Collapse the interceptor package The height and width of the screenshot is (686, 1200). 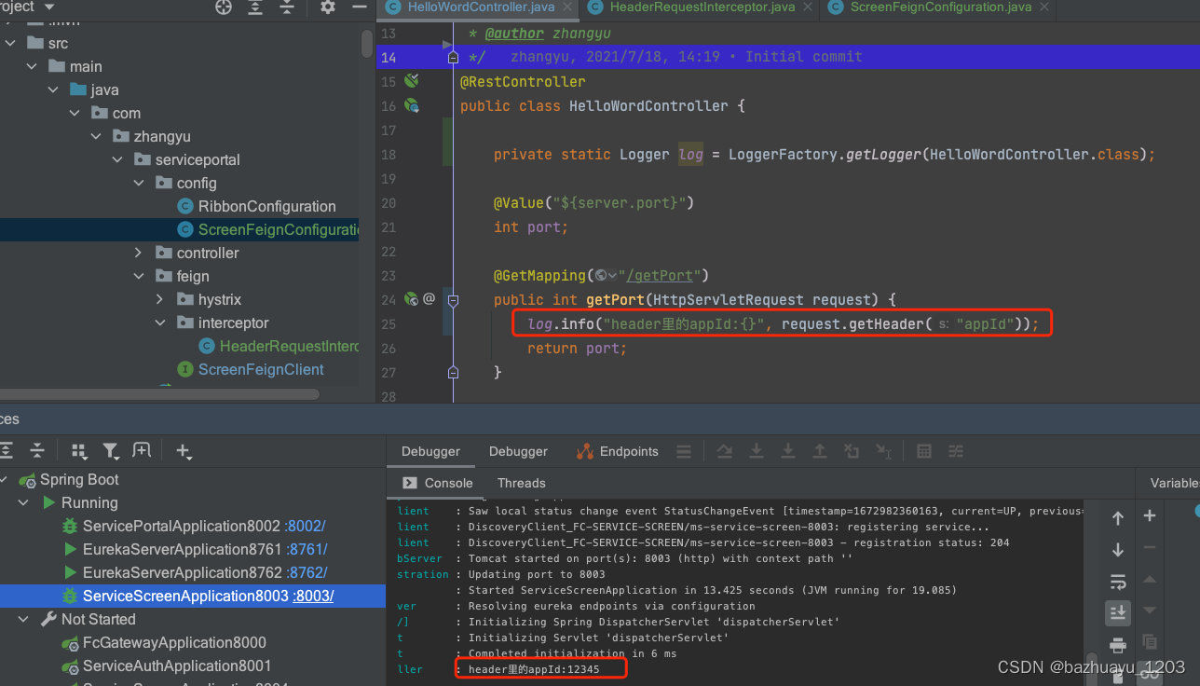click(160, 322)
